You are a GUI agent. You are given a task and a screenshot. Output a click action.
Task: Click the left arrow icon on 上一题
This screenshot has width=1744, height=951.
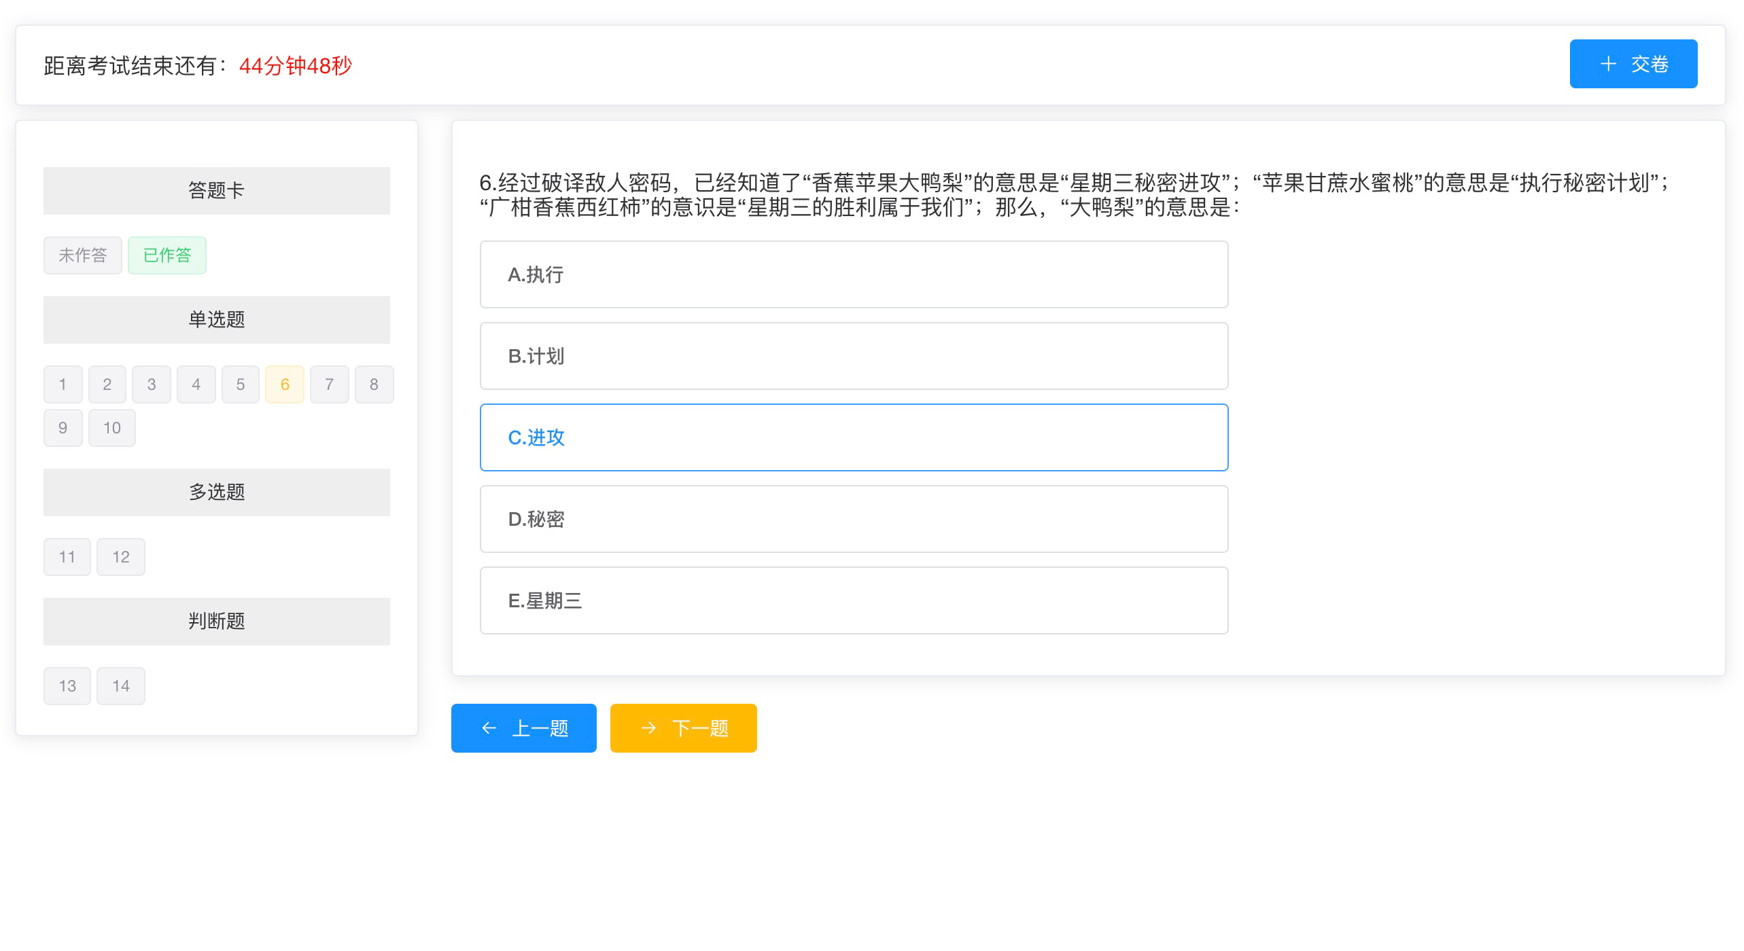pyautogui.click(x=488, y=728)
